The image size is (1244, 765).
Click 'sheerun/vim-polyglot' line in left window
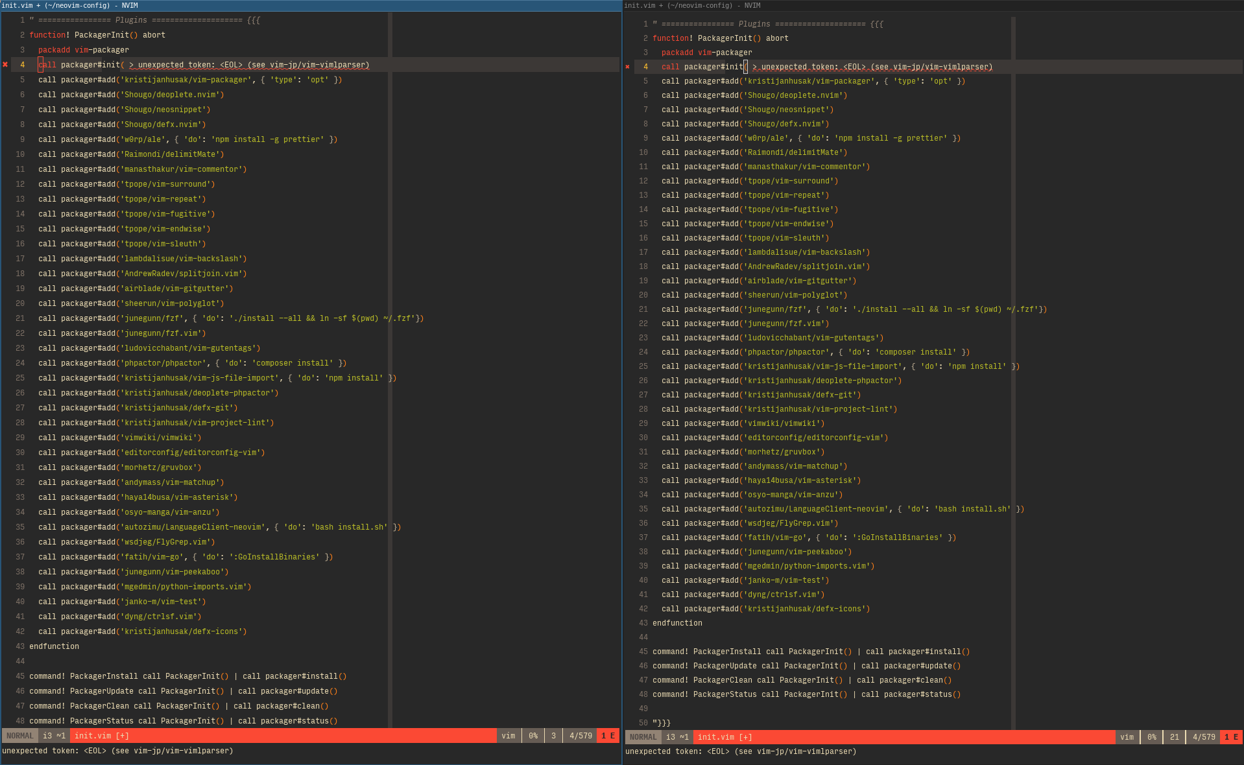click(131, 303)
